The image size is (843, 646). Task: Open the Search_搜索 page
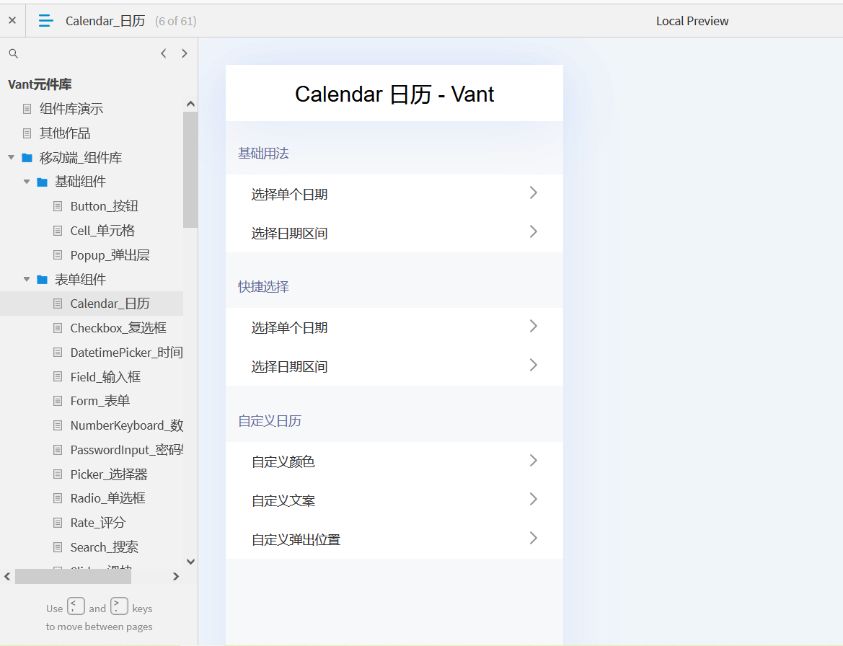tap(105, 547)
